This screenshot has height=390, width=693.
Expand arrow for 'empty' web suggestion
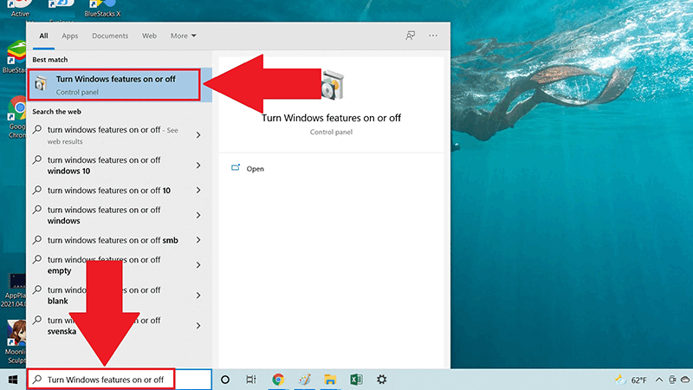[x=198, y=264]
